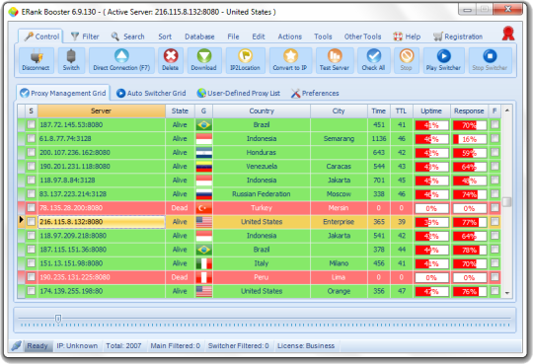Open the Help menu
This screenshot has height=364, width=533.
coord(407,36)
